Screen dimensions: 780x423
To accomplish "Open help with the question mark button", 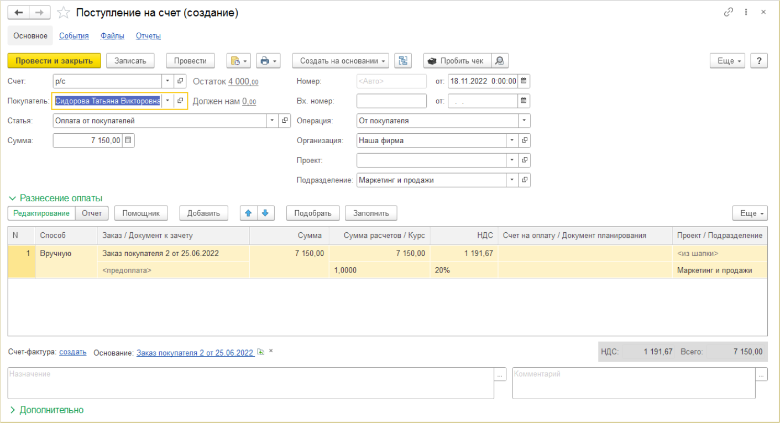I will pyautogui.click(x=759, y=61).
